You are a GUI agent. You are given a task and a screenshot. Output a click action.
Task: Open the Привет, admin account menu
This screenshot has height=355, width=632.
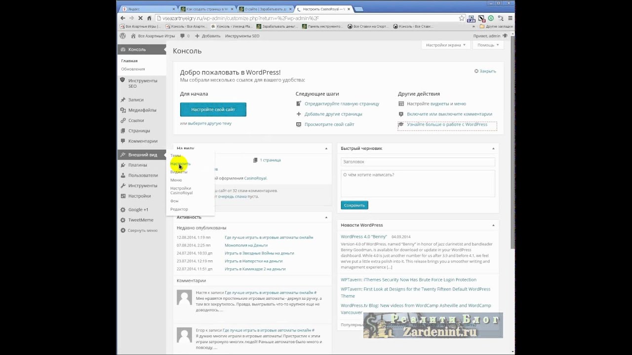tap(490, 36)
